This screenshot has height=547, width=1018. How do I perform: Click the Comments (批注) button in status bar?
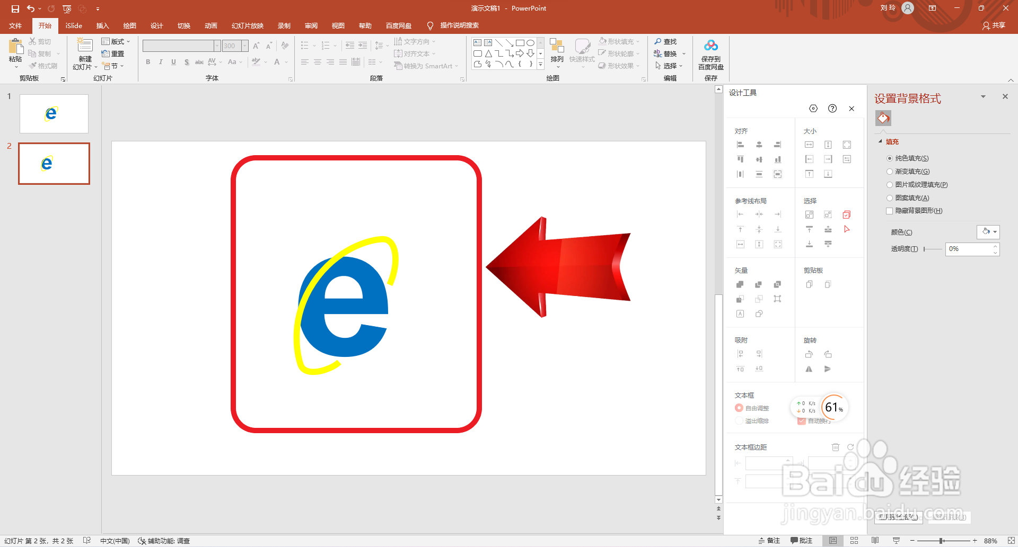(x=801, y=541)
